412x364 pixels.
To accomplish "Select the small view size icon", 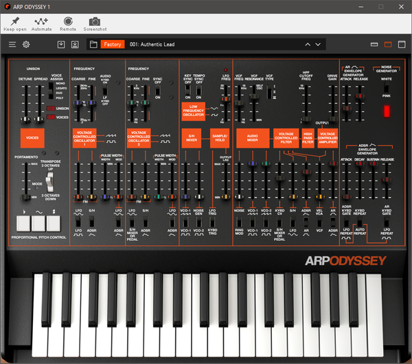I will point(374,45).
